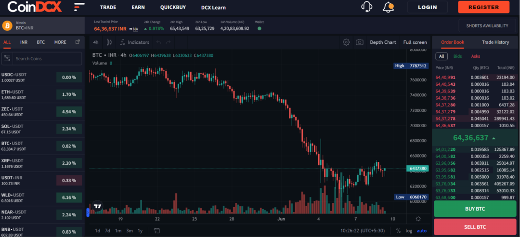Select the SOL•USDT pair row
Image resolution: width=520 pixels, height=237 pixels.
click(42, 129)
